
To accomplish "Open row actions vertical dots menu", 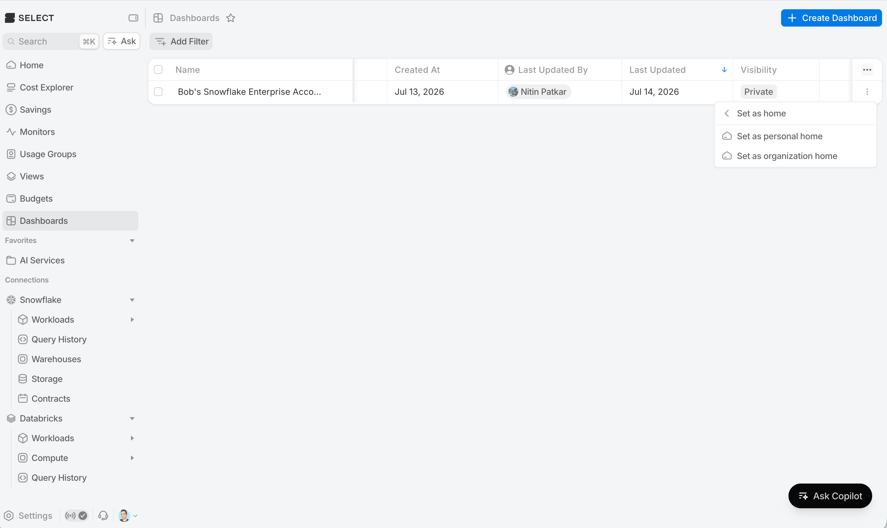I will coord(867,92).
